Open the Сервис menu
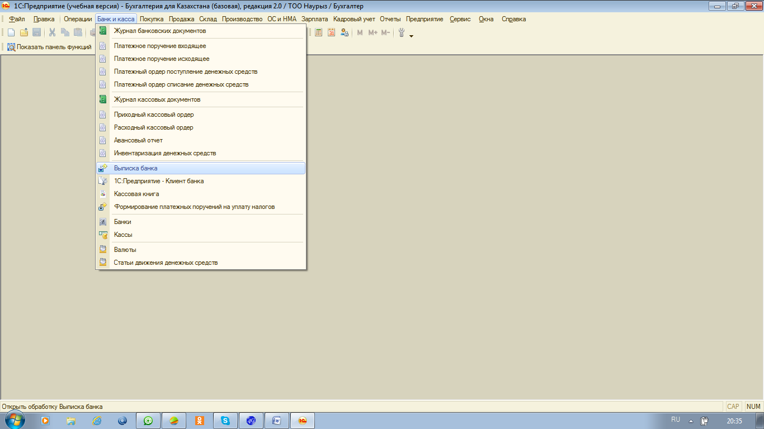 tap(460, 19)
